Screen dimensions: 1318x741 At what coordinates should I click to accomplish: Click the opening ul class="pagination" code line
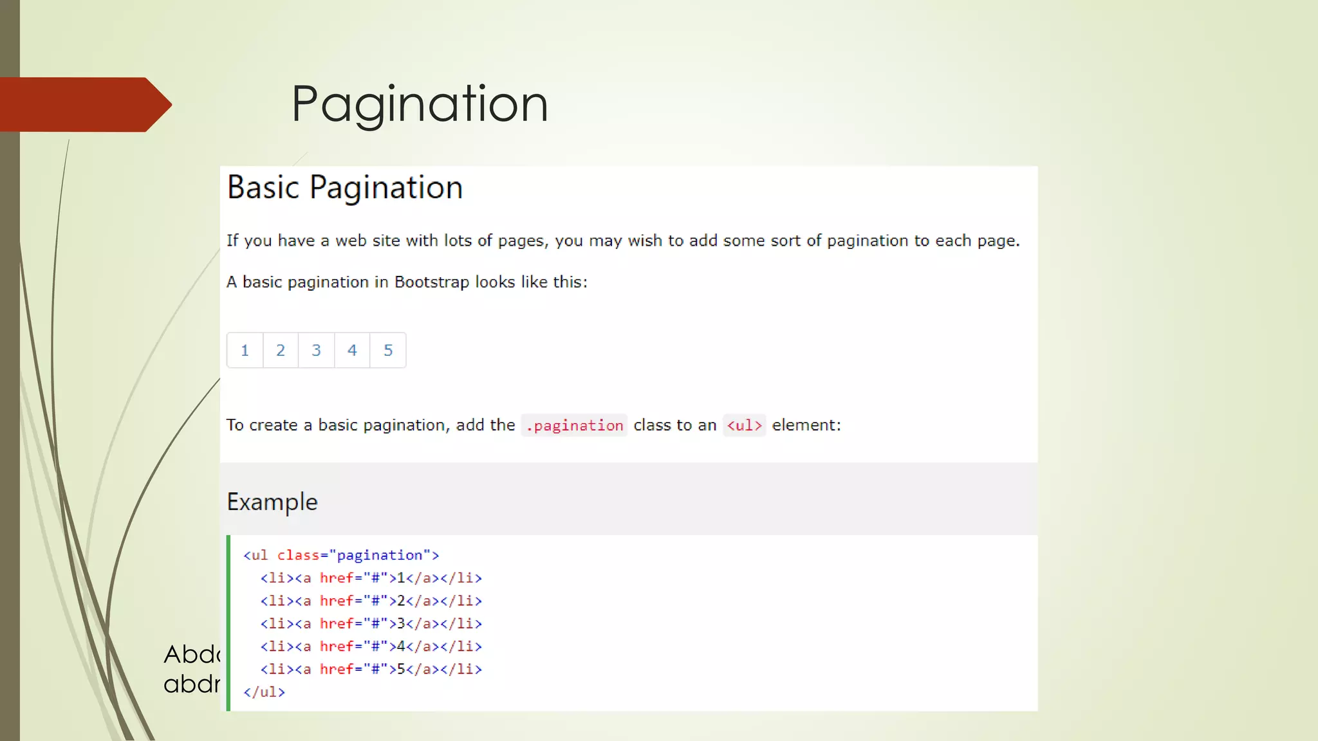pyautogui.click(x=341, y=555)
